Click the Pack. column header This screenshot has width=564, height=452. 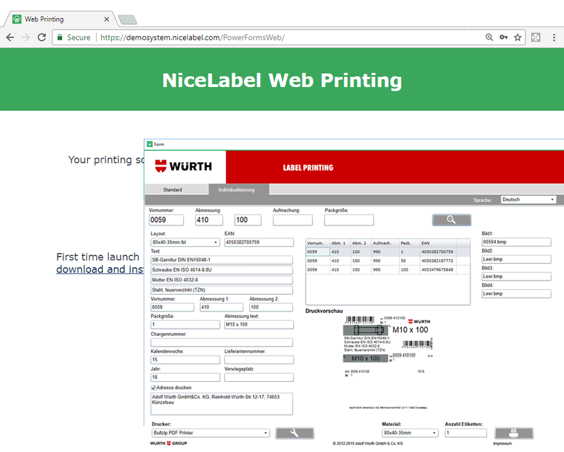point(409,243)
